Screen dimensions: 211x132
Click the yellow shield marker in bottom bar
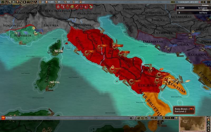coord(176,118)
